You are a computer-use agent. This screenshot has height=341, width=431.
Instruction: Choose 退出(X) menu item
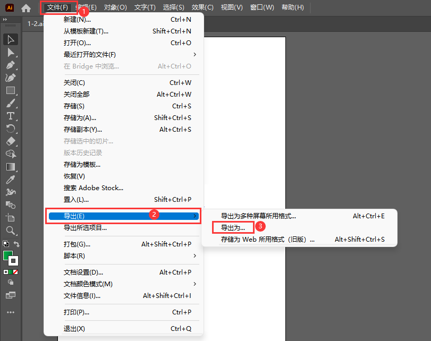point(124,329)
